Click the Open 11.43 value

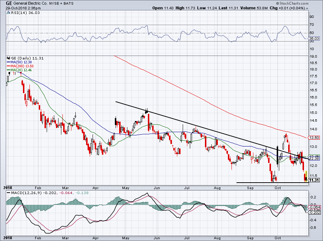tap(163, 8)
